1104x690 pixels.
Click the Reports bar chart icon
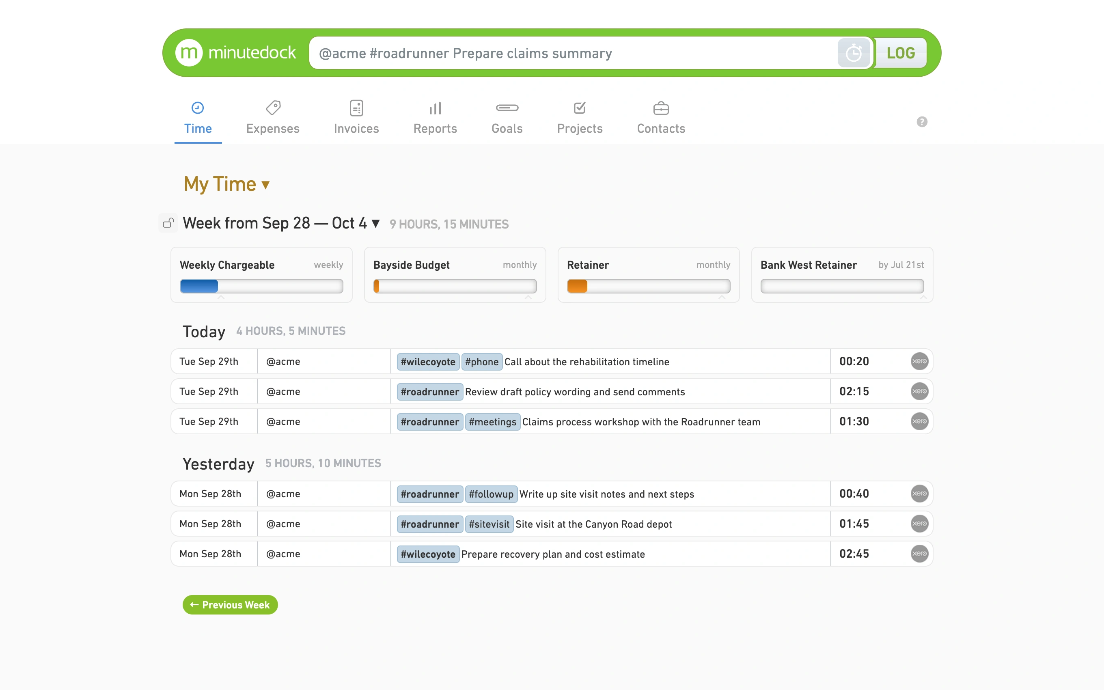[x=435, y=108]
